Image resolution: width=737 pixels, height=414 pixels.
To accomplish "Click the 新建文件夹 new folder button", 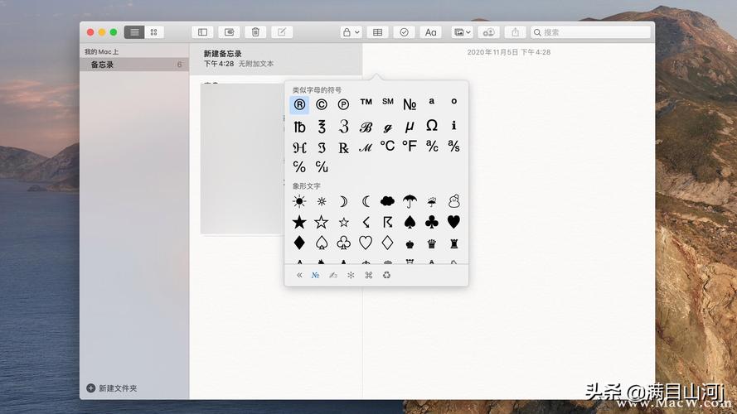I will tap(112, 388).
